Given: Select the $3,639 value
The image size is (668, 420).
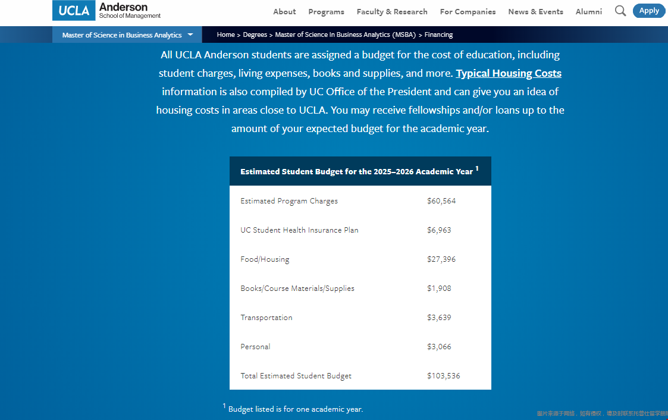Looking at the screenshot, I should (x=439, y=318).
